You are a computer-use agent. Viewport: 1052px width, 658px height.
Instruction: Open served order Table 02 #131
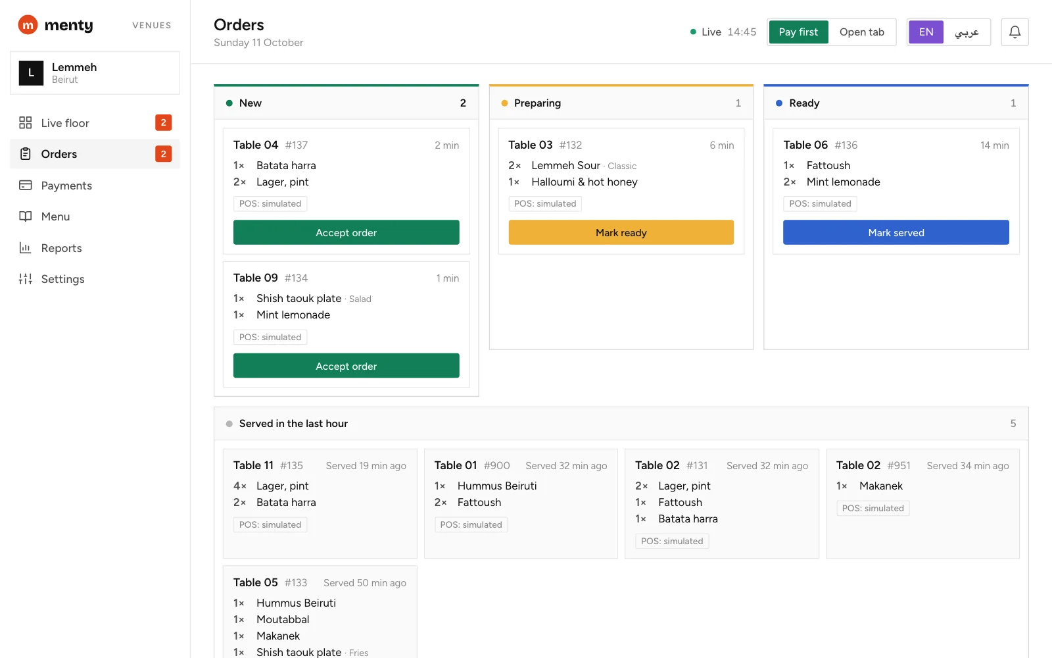[721, 503]
